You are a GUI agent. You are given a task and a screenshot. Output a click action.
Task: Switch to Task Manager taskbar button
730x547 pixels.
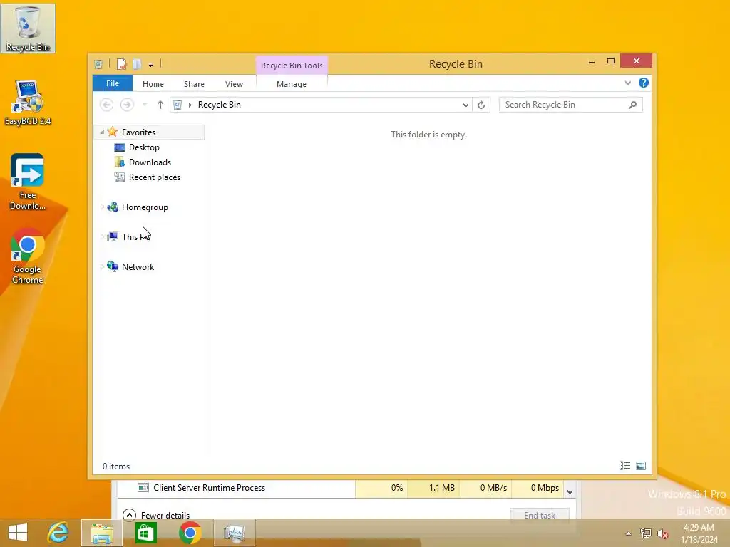[x=234, y=533]
